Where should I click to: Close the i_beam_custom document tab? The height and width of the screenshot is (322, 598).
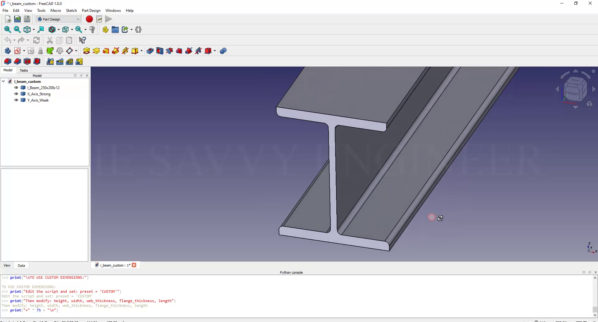134,265
